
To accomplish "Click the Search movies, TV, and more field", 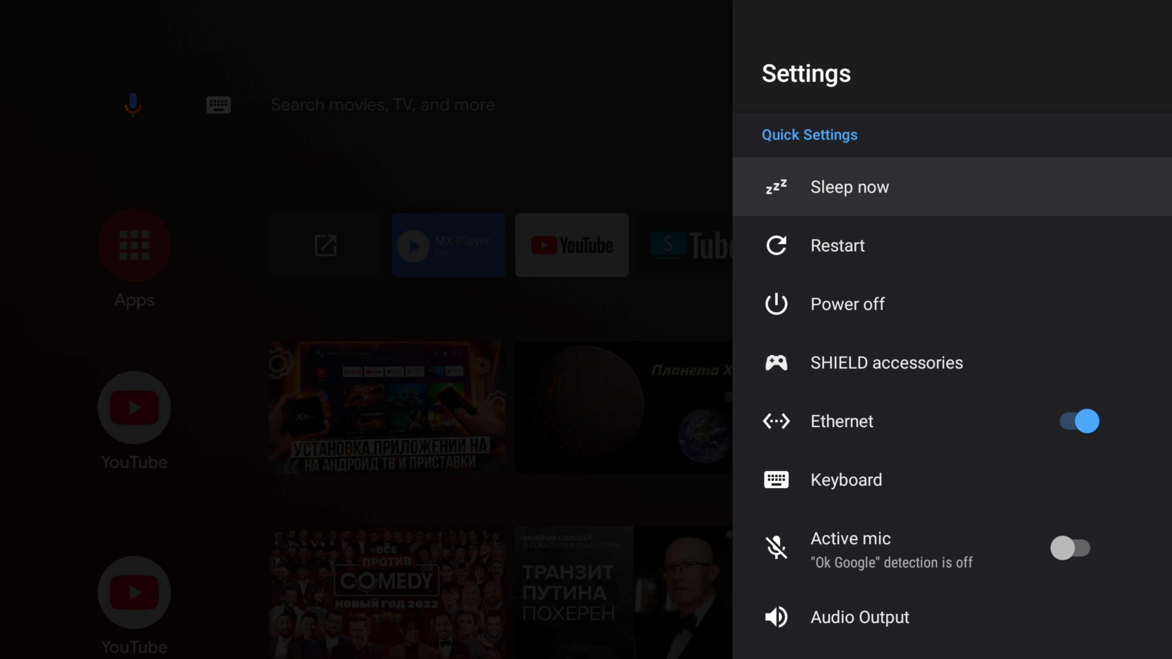I will click(383, 105).
